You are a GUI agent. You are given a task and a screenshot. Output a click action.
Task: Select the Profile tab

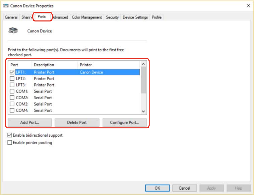click(156, 17)
